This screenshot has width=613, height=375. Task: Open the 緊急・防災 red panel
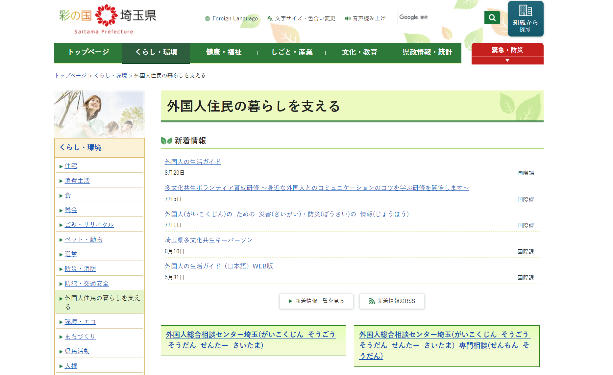tap(507, 50)
